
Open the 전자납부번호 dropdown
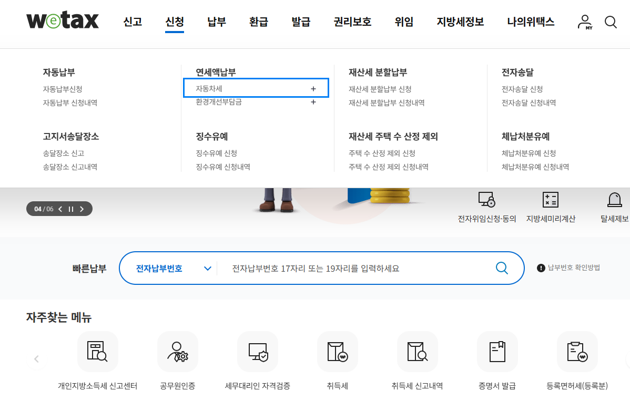click(x=168, y=268)
